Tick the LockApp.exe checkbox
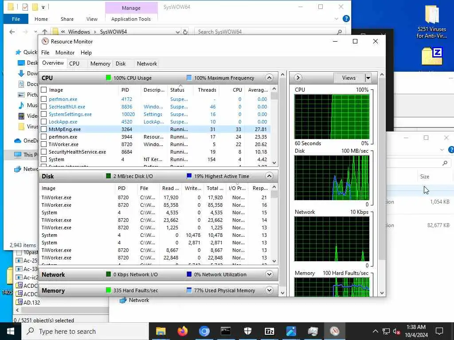Viewport: 454px width, 340px height. 44,122
